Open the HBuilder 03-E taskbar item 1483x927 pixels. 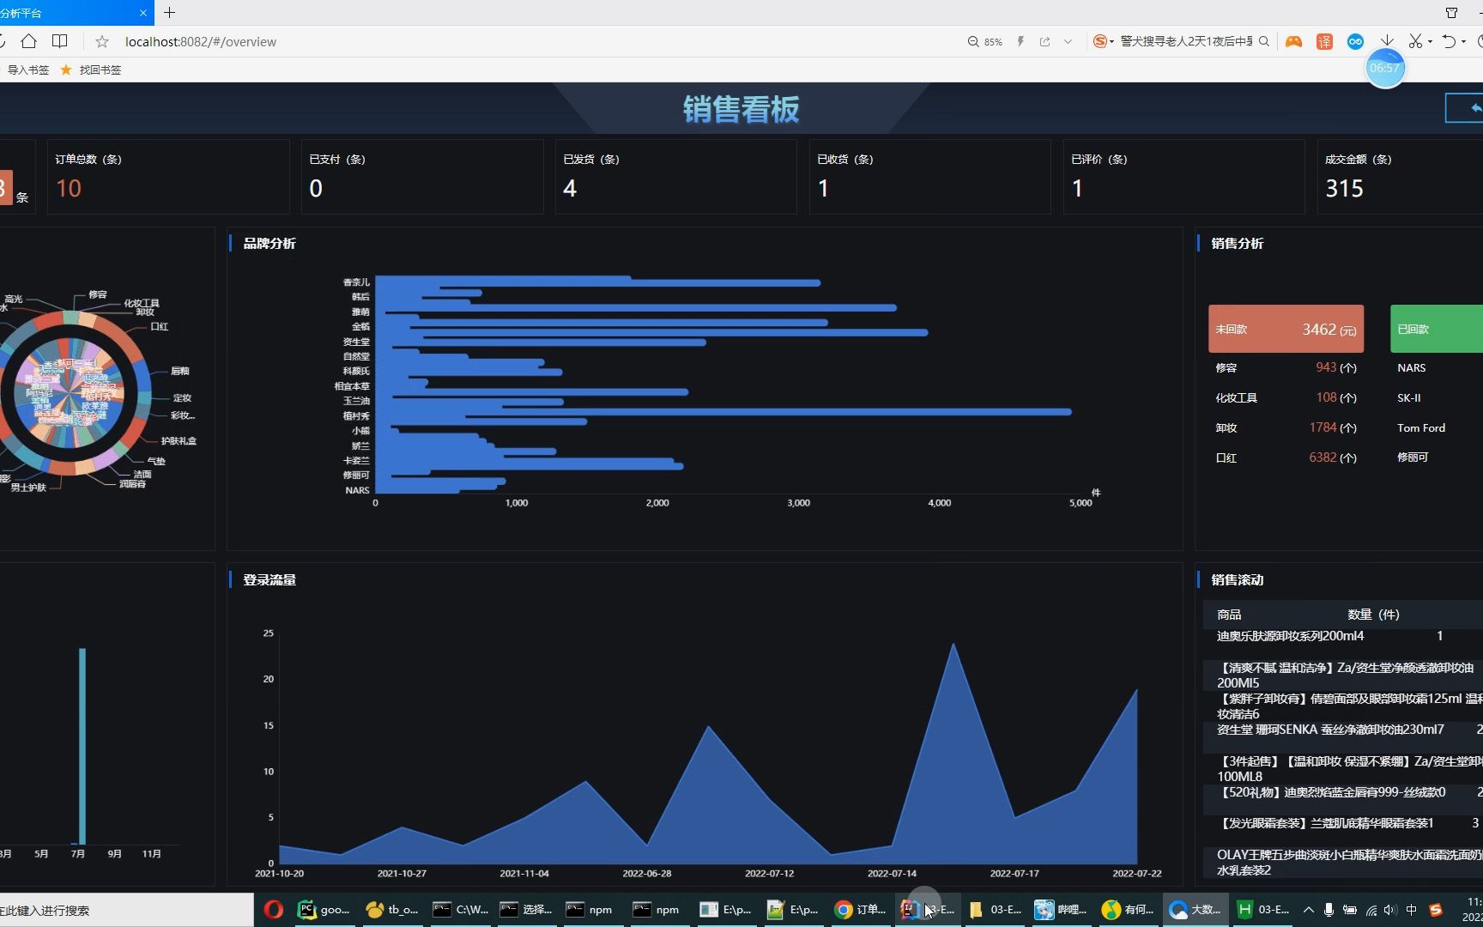pos(1262,909)
